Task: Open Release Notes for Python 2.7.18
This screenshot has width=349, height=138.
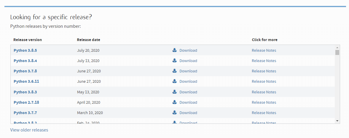Action: [x=264, y=103]
